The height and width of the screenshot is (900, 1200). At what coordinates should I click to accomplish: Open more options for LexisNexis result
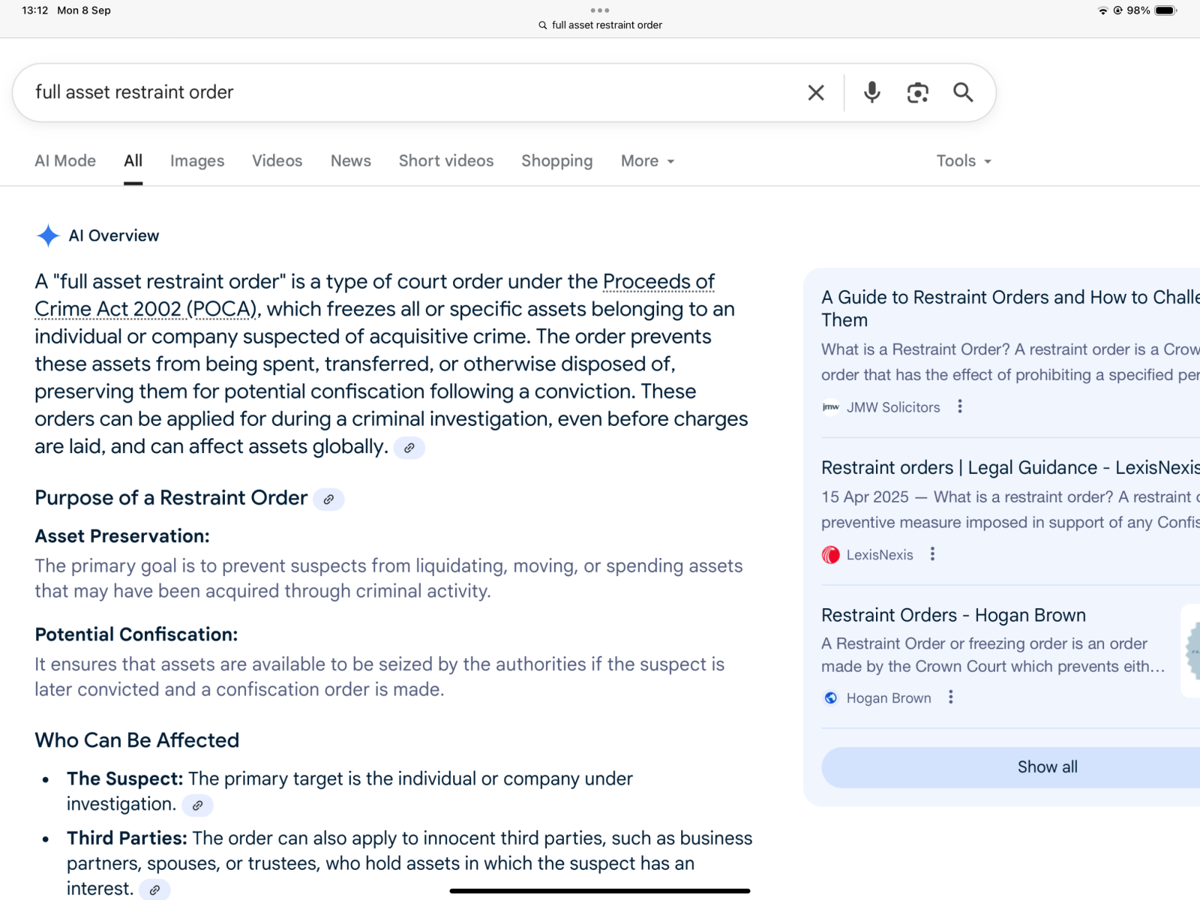click(x=932, y=554)
